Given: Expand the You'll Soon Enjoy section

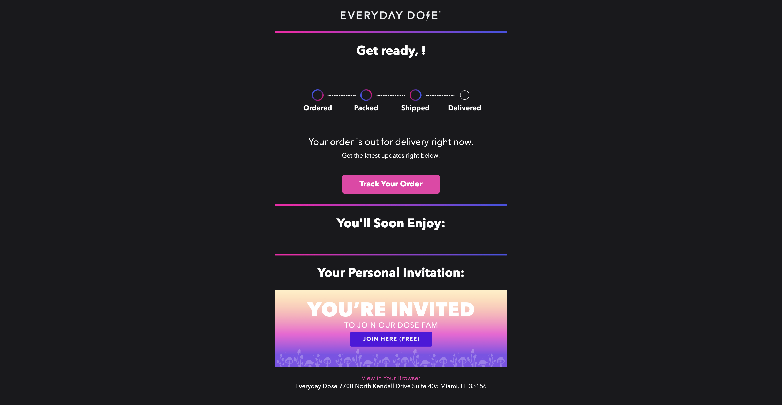Looking at the screenshot, I should coord(390,223).
